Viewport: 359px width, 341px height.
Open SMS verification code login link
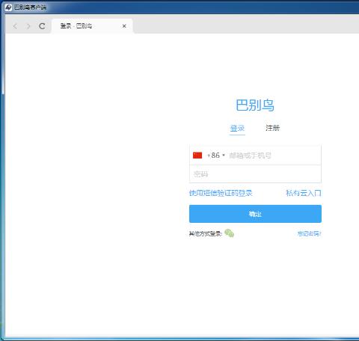coord(221,193)
